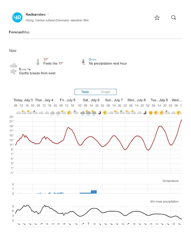Select the Fri., July 5 day header

68,100
